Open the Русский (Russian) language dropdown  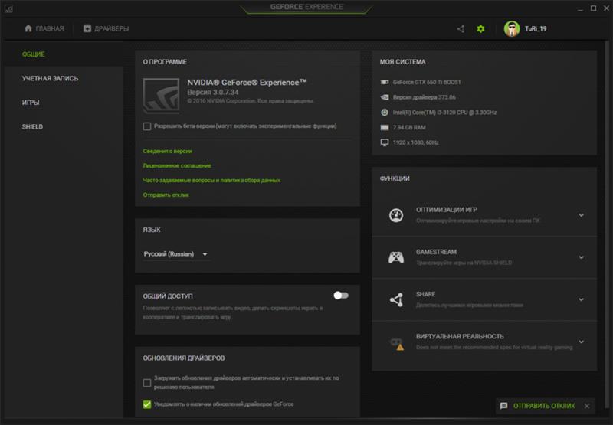175,254
